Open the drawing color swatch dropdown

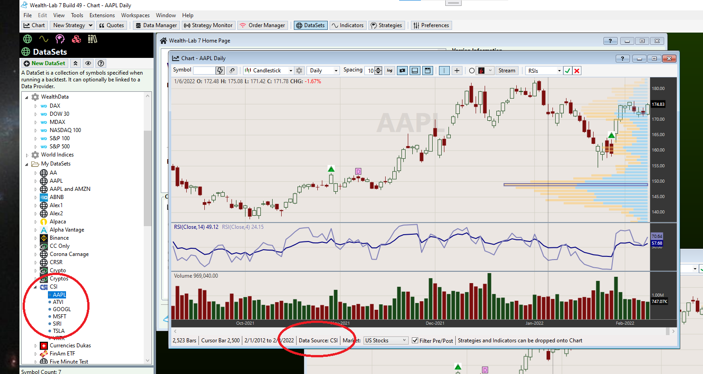[x=490, y=71]
